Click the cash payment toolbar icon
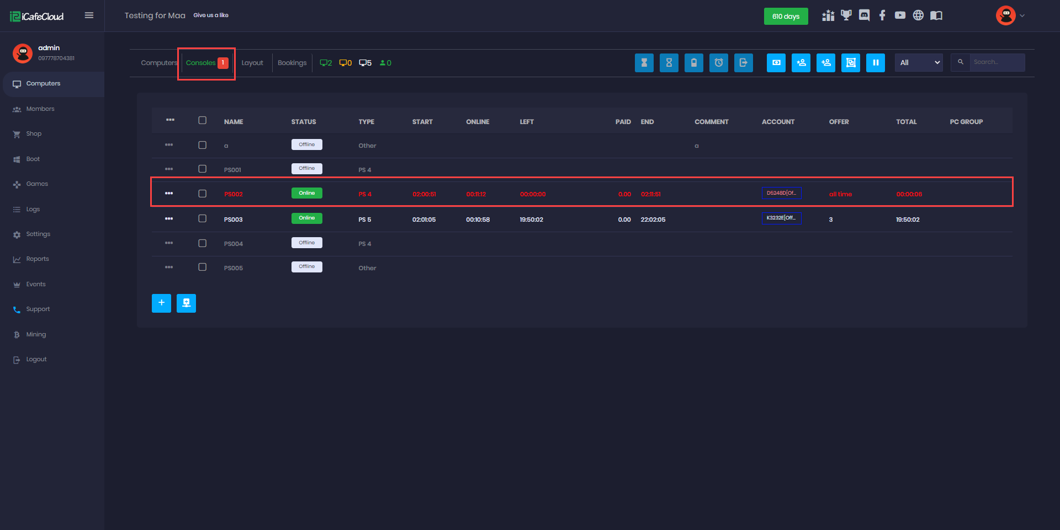This screenshot has width=1060, height=530. pos(776,63)
